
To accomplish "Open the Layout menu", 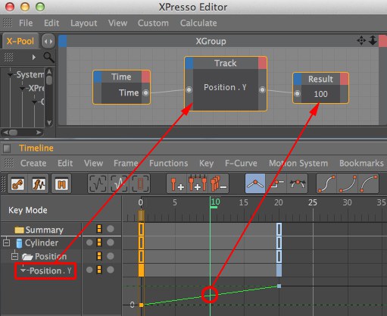I will coord(83,23).
